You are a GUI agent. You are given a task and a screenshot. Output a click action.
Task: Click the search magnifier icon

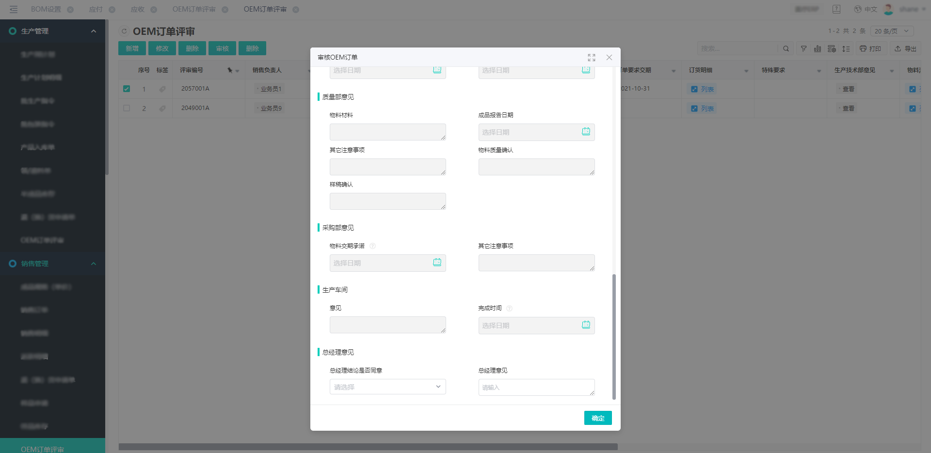(786, 48)
